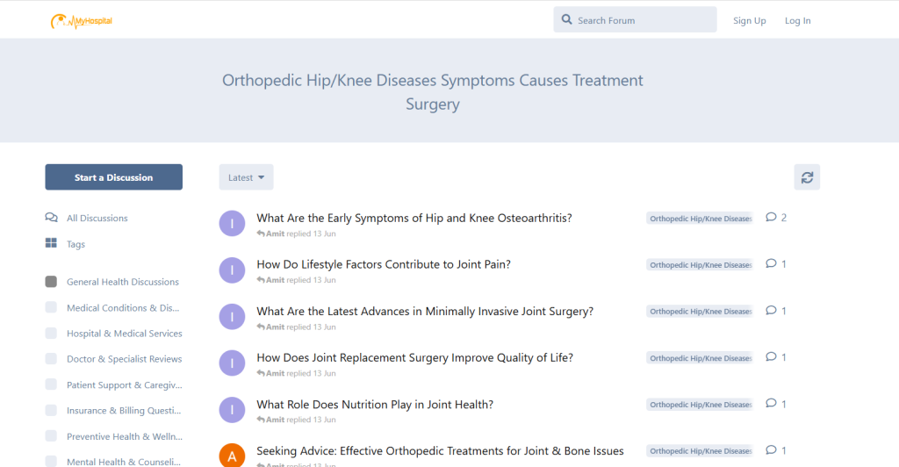Click the reply count icon on Osteoarthritis discussion
Screen dimensions: 899x467
pos(771,218)
